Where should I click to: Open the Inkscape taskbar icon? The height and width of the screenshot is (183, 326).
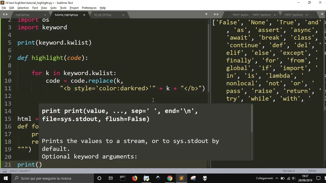[158, 178]
